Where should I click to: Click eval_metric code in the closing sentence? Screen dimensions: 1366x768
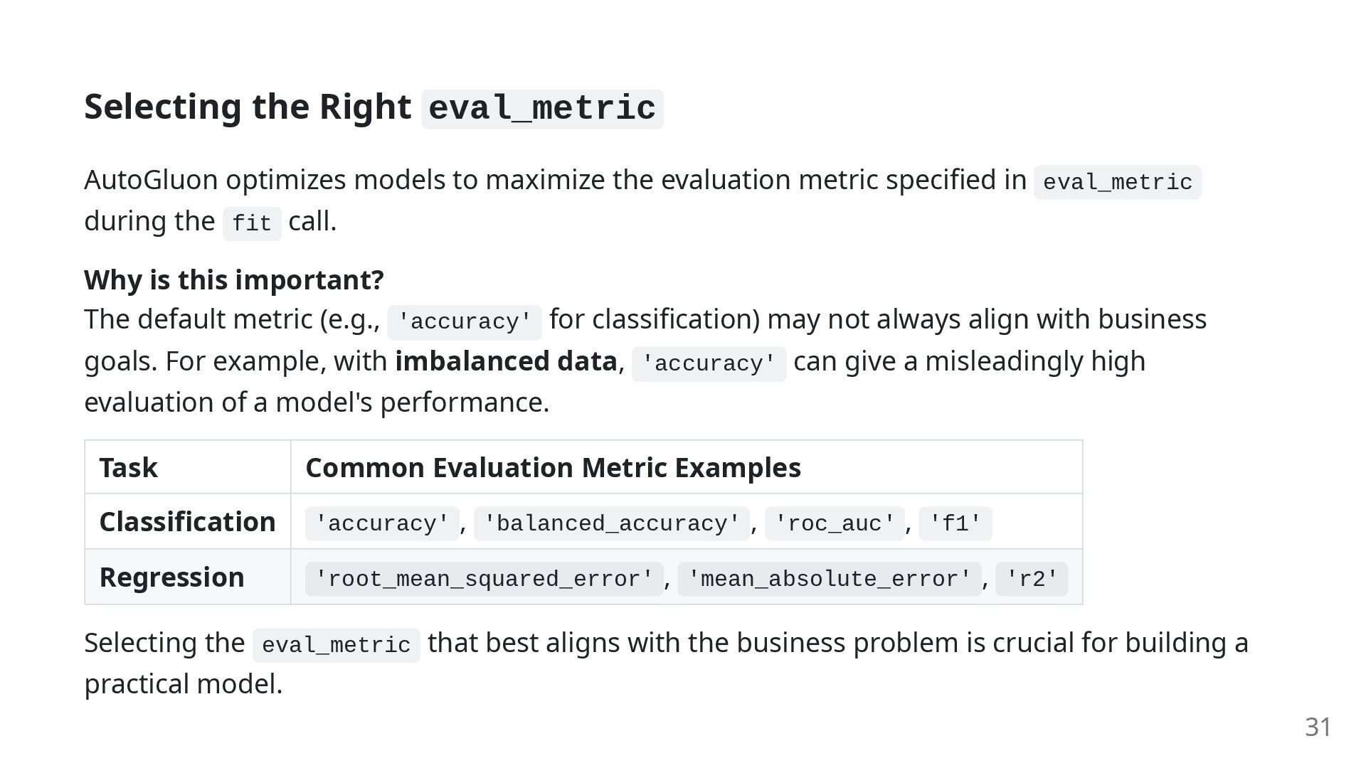(337, 646)
